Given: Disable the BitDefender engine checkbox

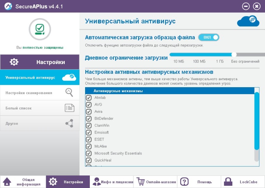Looking at the screenshot, I should 89,119.
